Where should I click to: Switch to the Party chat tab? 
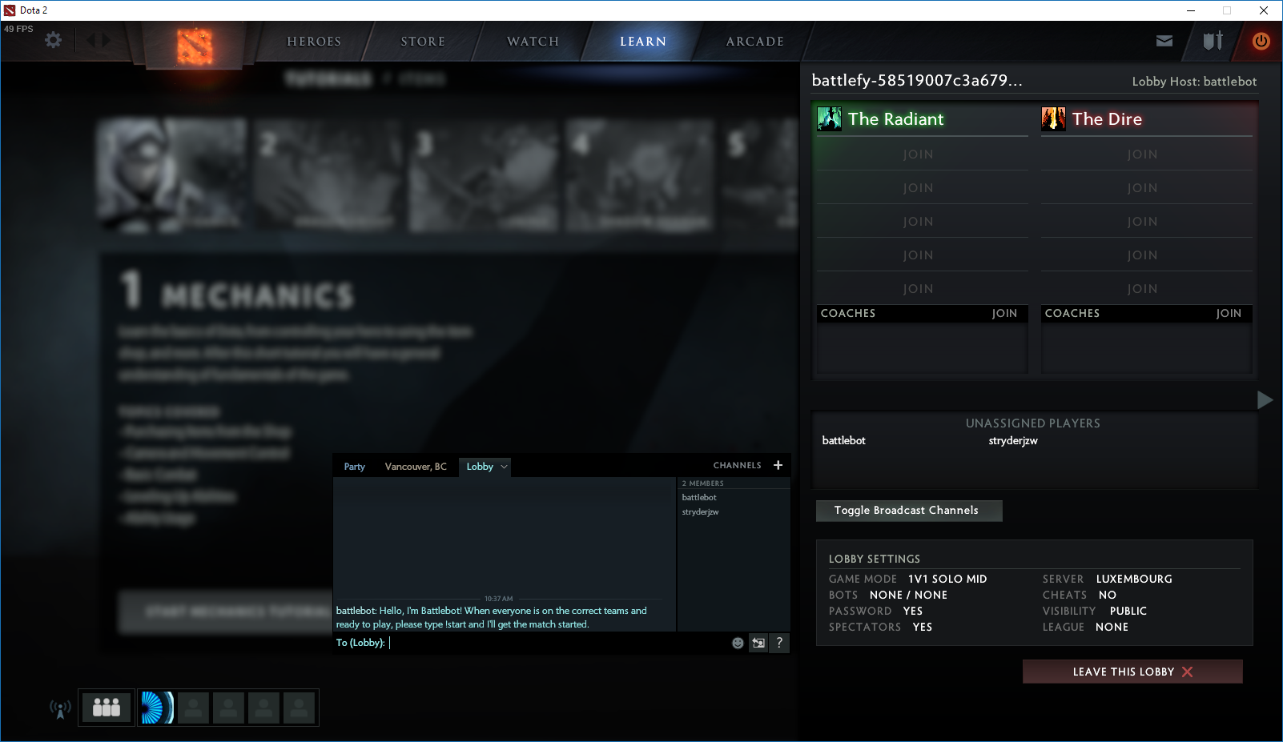point(355,467)
